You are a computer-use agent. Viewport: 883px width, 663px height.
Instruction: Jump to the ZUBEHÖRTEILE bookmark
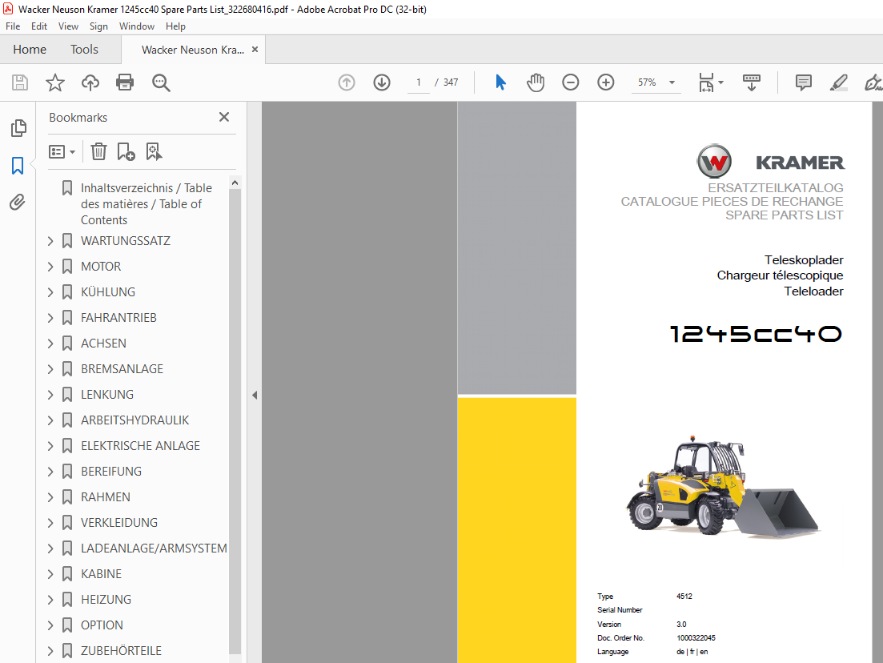[121, 651]
